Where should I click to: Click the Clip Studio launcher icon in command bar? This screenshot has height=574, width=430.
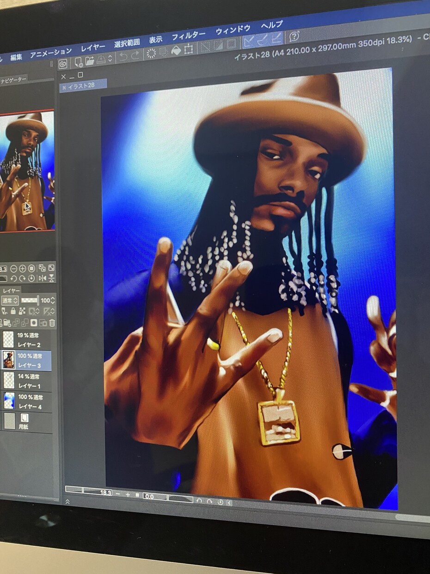(63, 63)
